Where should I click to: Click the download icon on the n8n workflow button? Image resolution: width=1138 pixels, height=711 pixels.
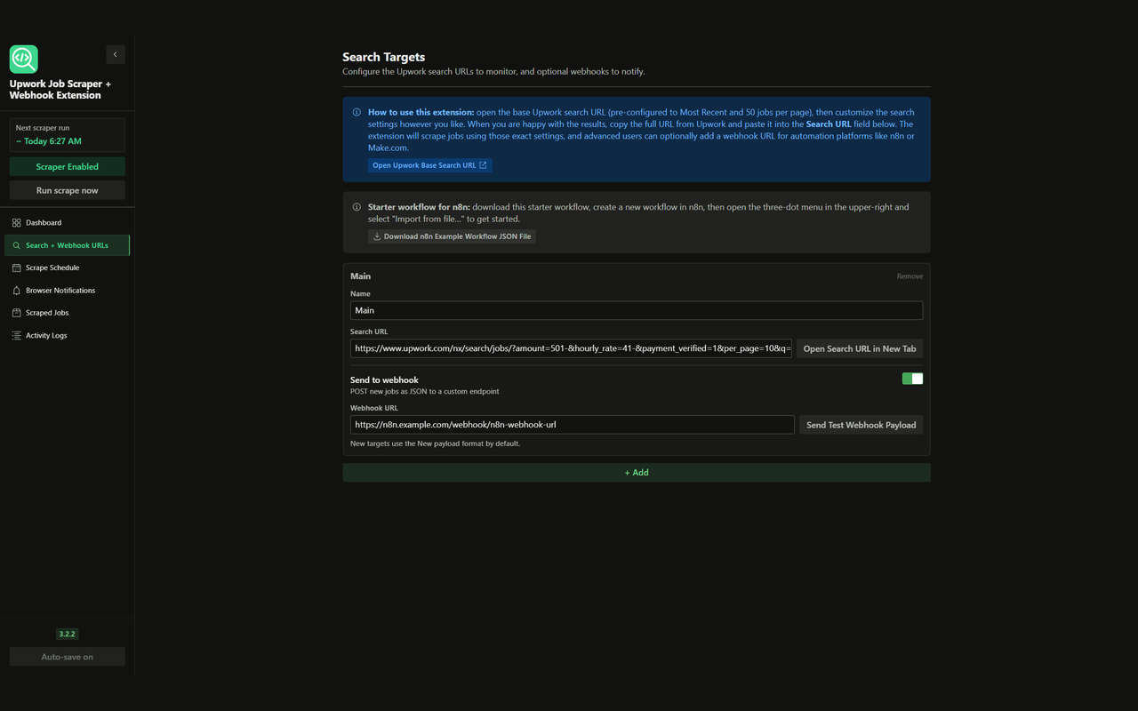click(x=377, y=236)
